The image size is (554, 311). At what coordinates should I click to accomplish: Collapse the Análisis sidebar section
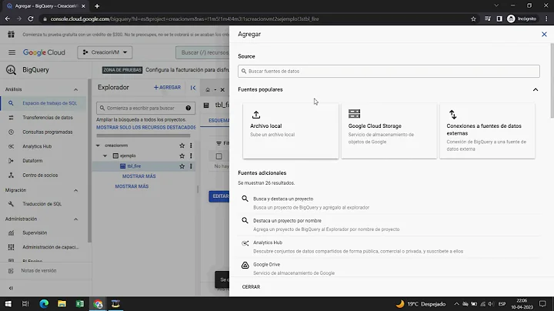coord(75,89)
